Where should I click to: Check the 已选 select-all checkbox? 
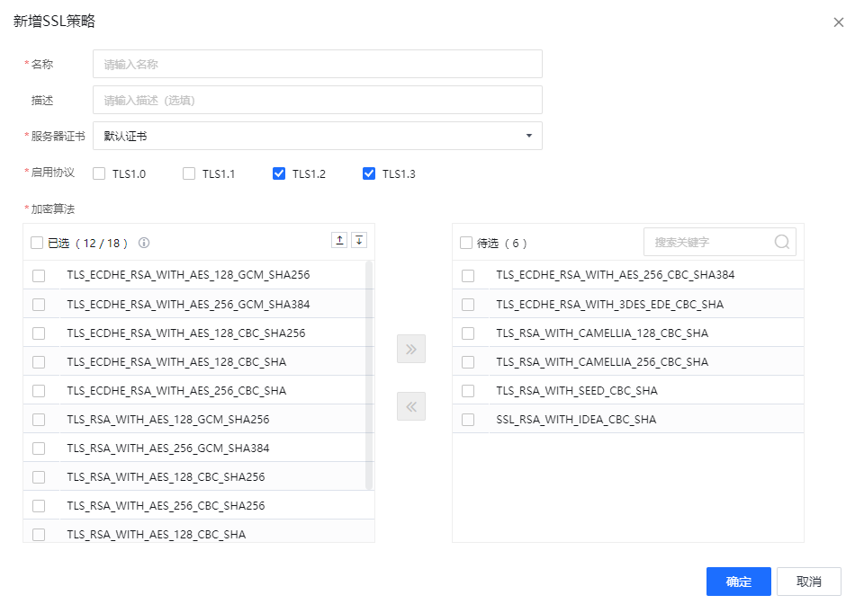click(x=38, y=241)
